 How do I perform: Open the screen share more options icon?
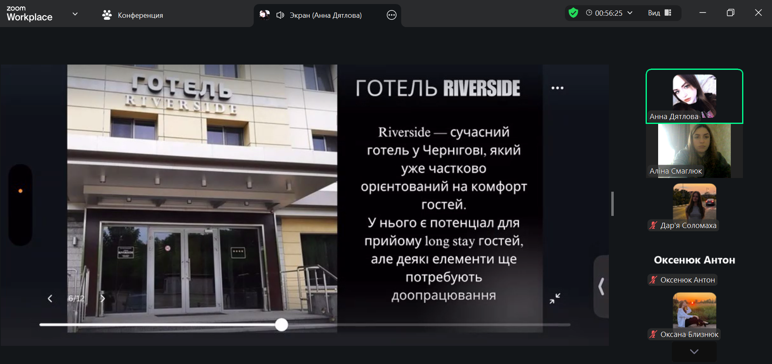point(391,15)
